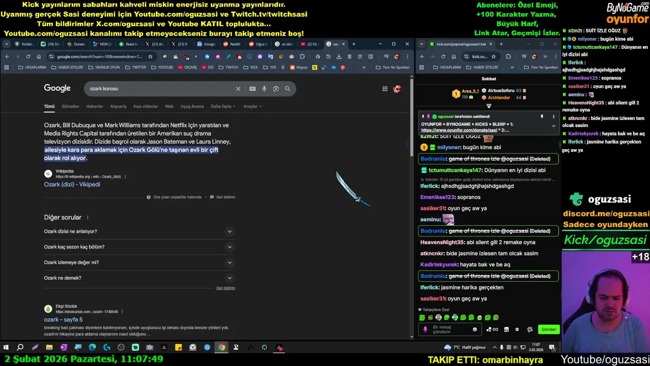Click 'Öne çıkan snippet'ler hakkında' link
This screenshot has height=366, width=650.
[174, 197]
